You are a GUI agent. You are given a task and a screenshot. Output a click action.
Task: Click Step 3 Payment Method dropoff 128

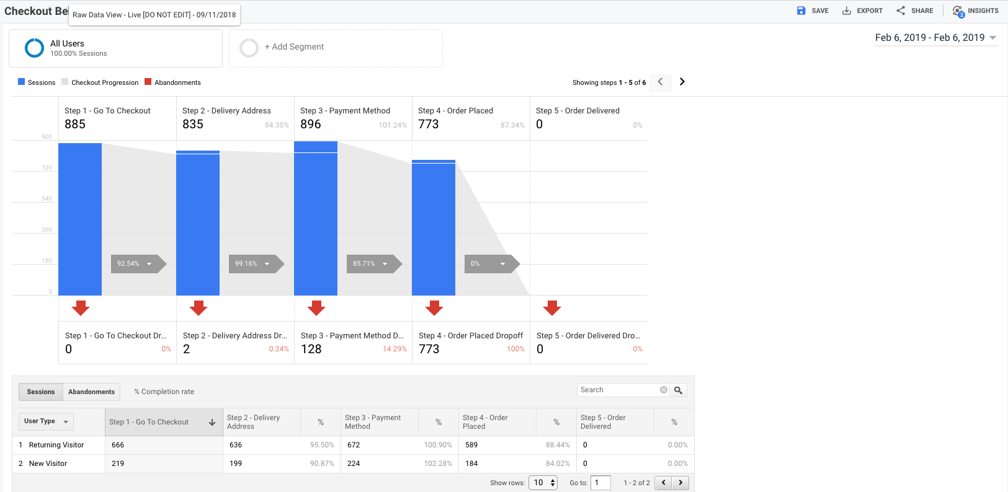tap(311, 349)
